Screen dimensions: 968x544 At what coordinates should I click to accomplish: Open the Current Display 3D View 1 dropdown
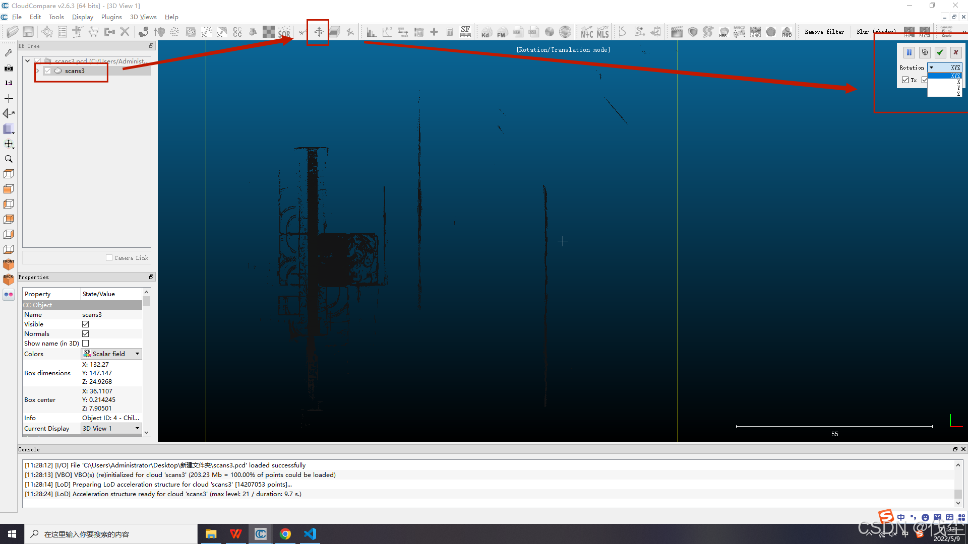[x=111, y=429]
